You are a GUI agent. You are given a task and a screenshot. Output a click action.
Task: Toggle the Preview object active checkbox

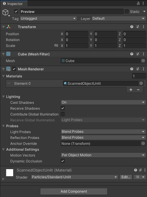pyautogui.click(x=16, y=11)
